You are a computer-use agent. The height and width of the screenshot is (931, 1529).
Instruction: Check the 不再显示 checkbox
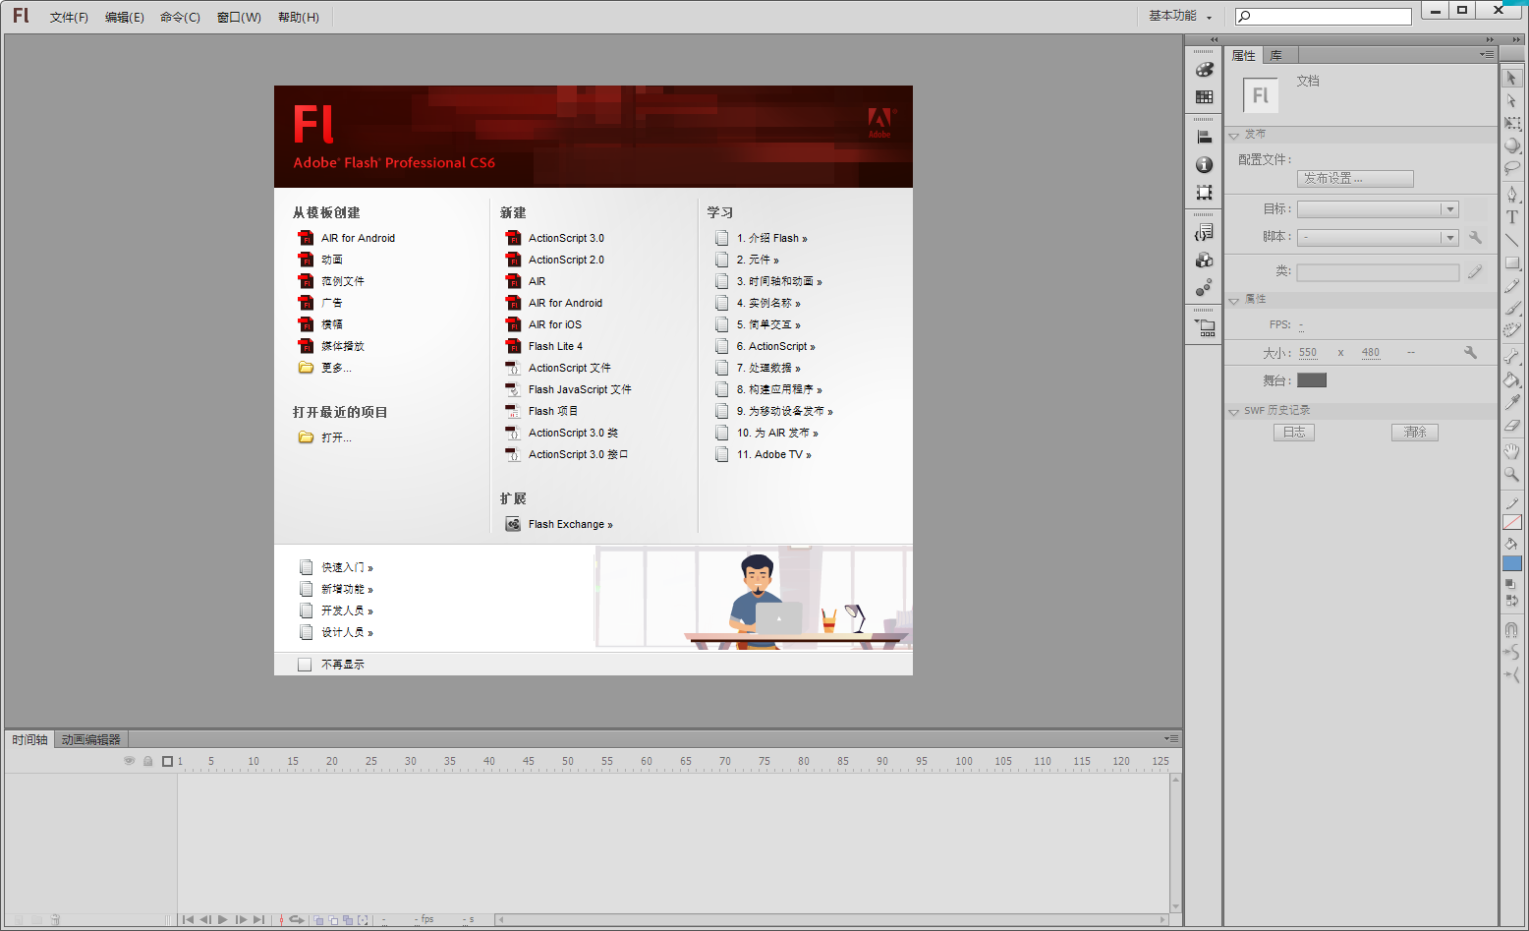click(305, 665)
